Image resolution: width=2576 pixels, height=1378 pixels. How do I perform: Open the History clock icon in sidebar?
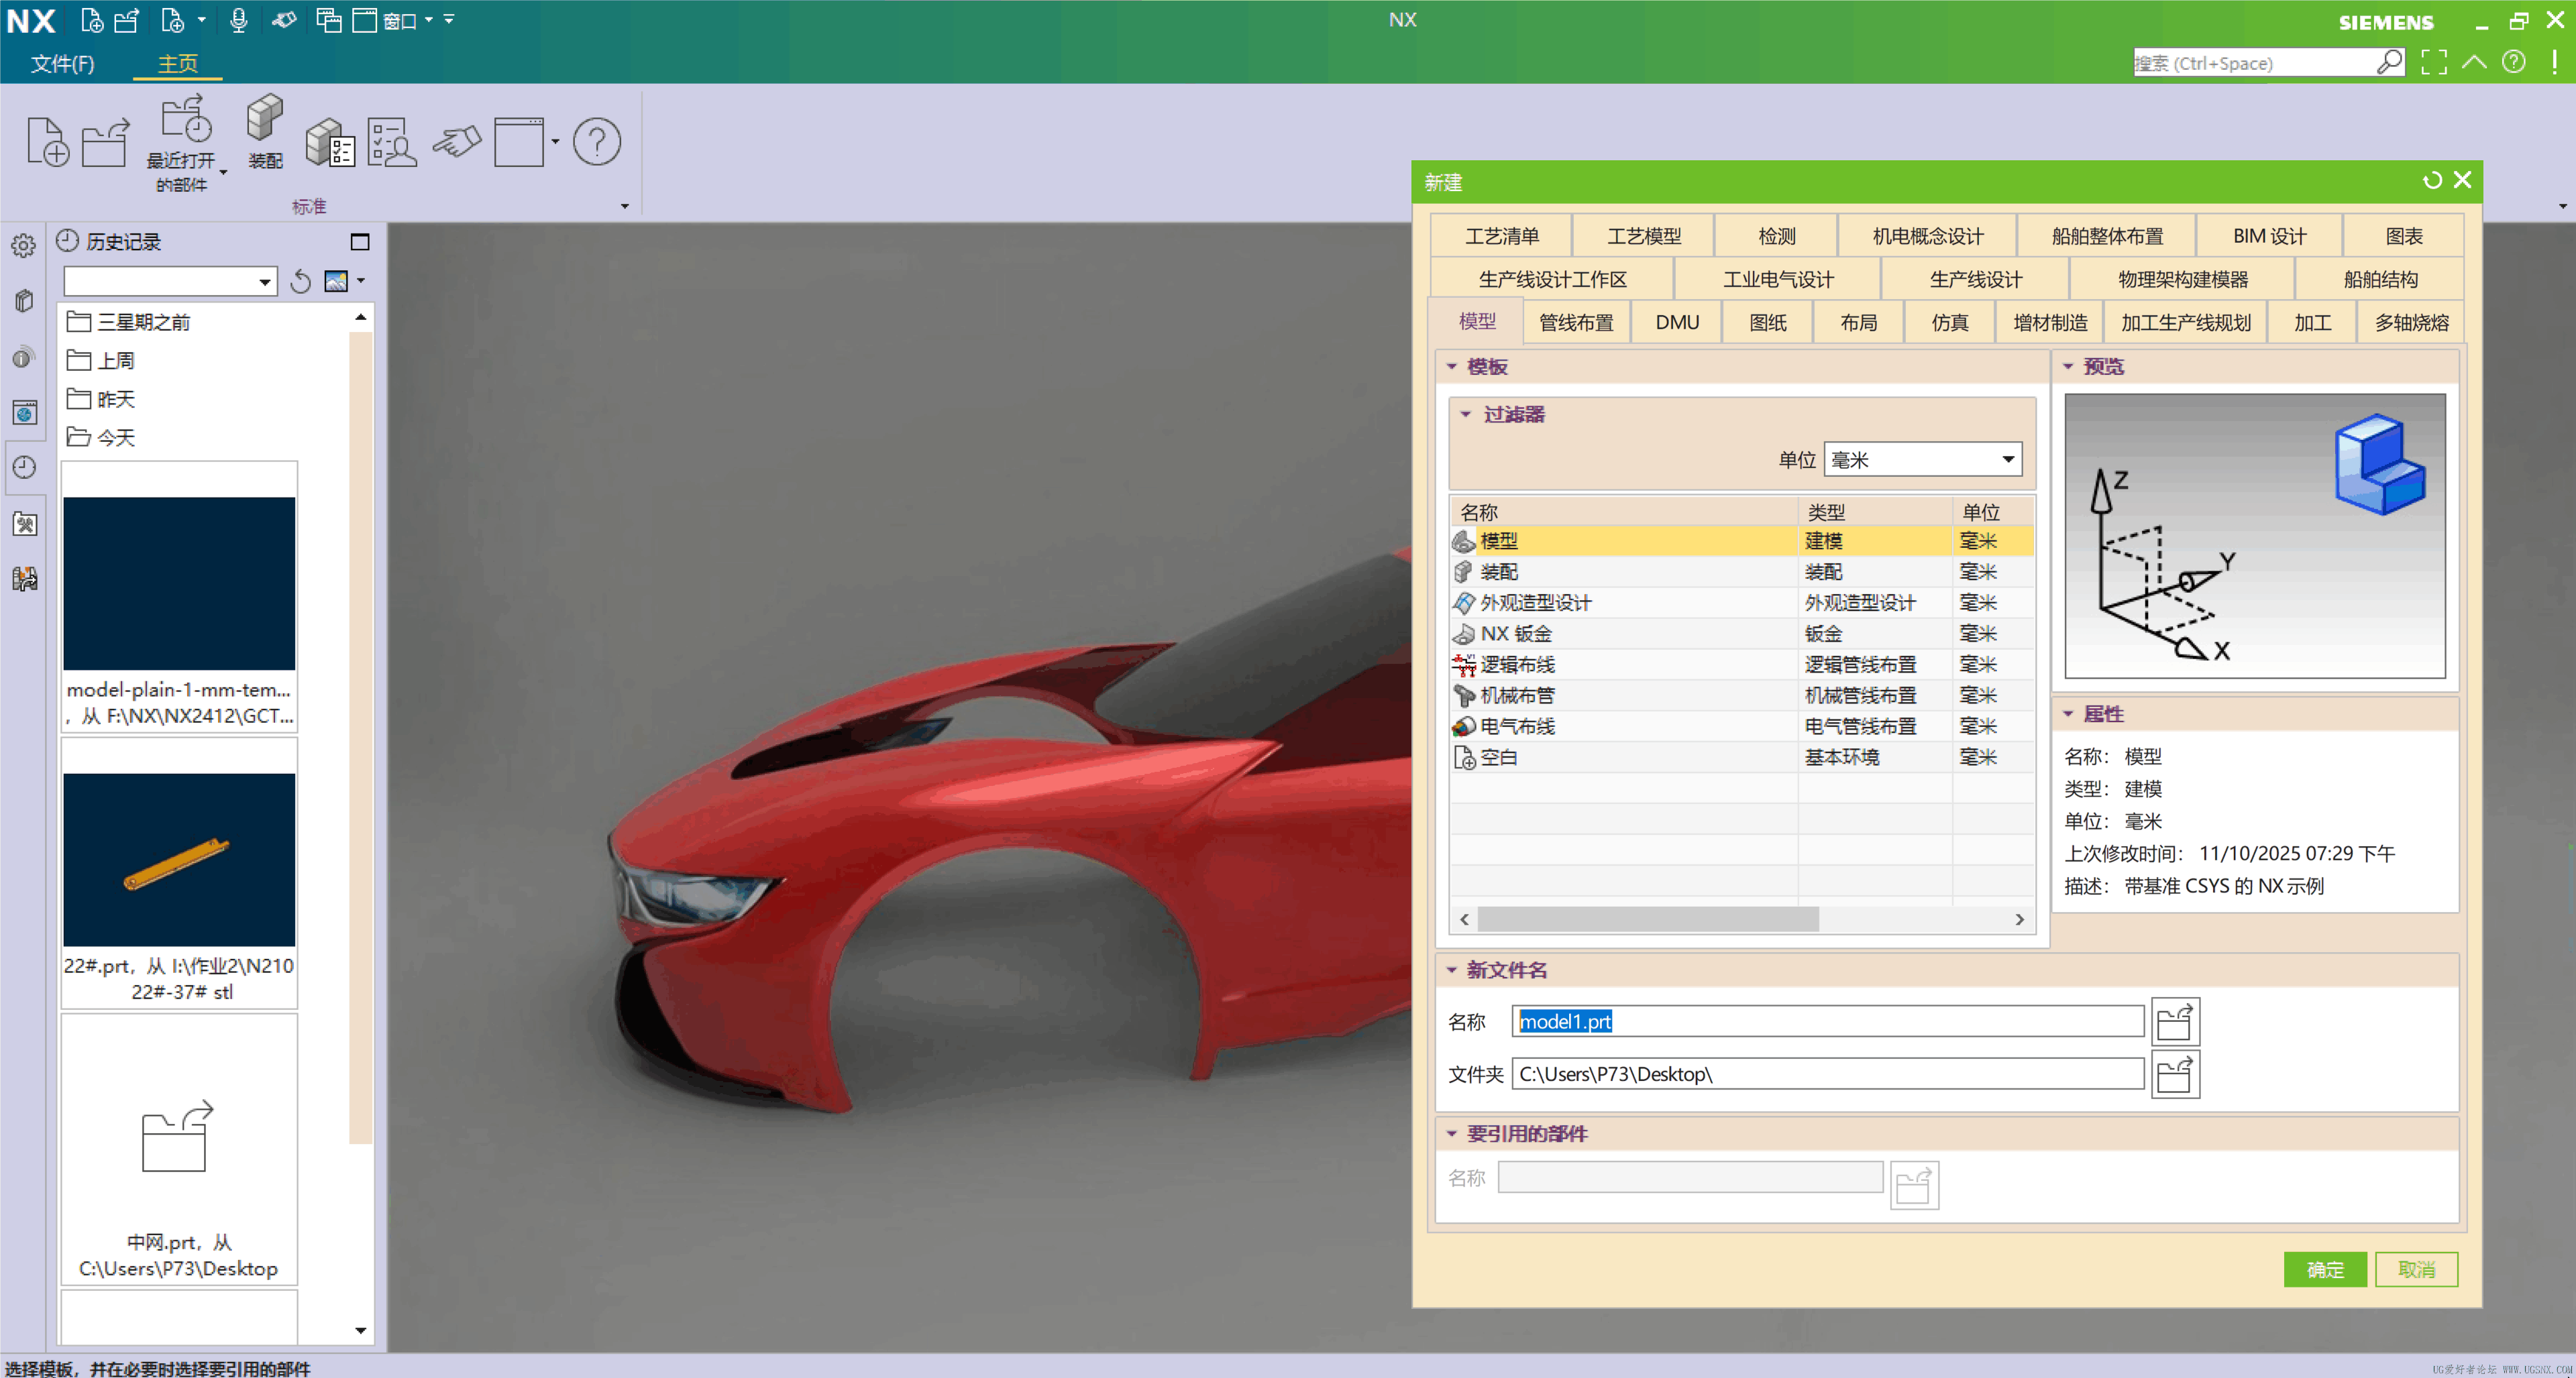(x=24, y=467)
